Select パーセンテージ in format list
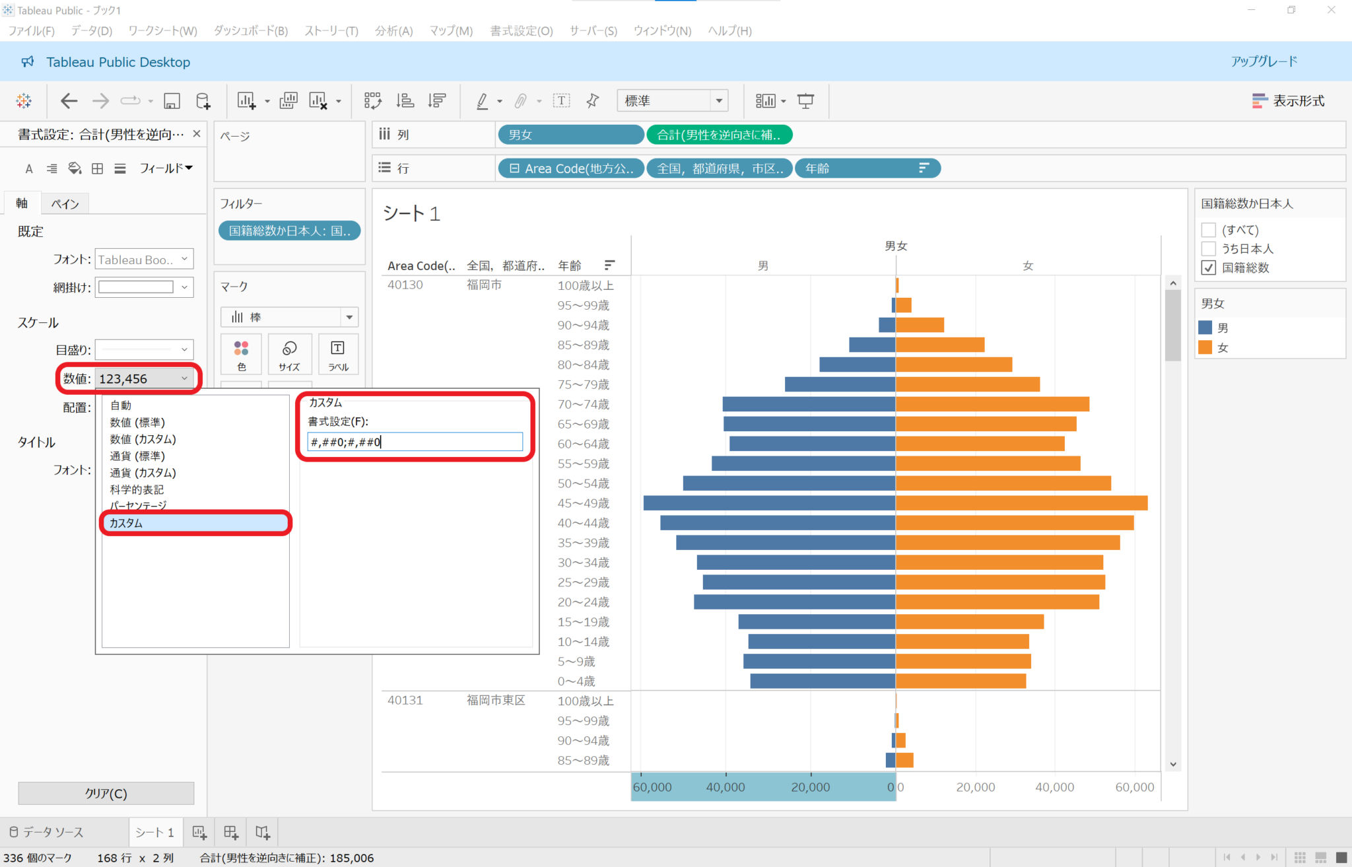Image resolution: width=1352 pixels, height=867 pixels. tap(138, 505)
